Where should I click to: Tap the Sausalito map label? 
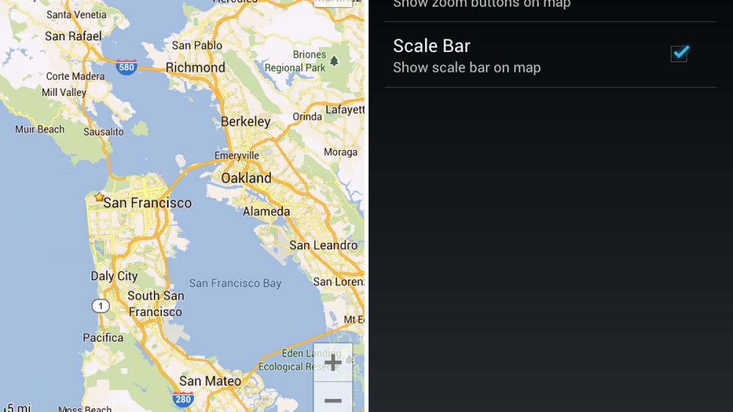pos(103,132)
